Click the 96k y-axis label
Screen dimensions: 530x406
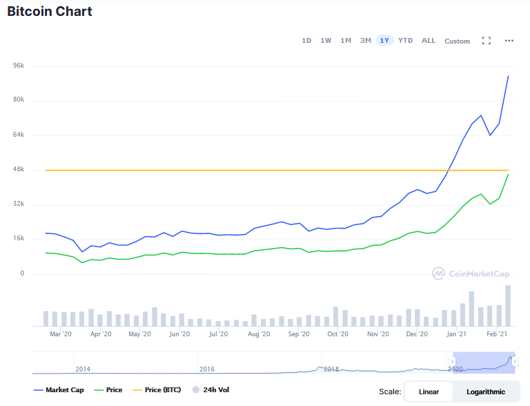tap(19, 66)
